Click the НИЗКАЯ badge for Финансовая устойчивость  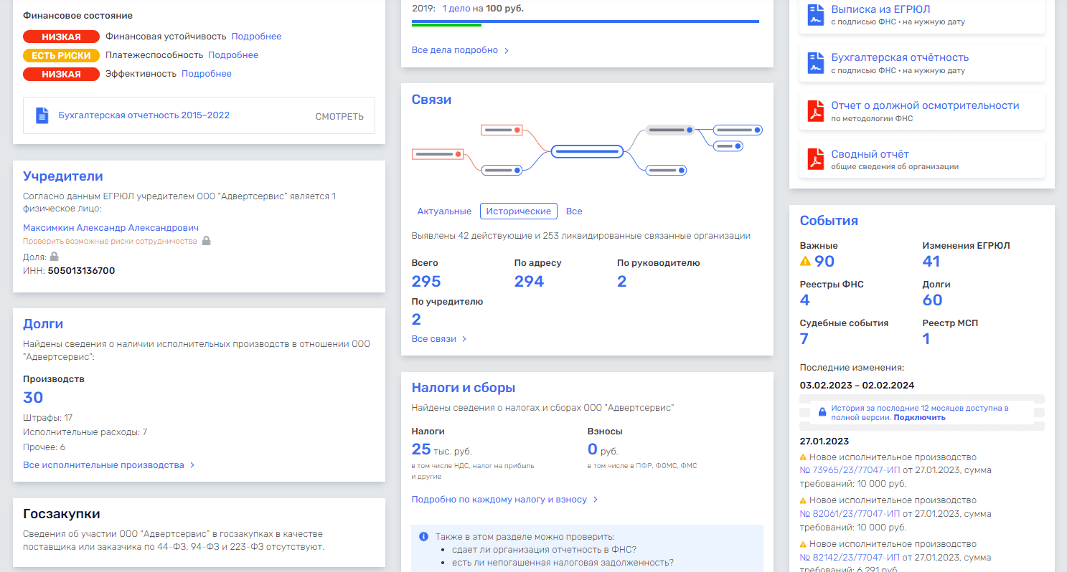point(61,37)
